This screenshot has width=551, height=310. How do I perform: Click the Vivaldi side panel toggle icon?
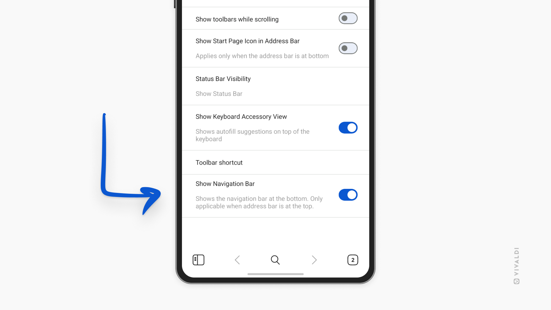198,260
